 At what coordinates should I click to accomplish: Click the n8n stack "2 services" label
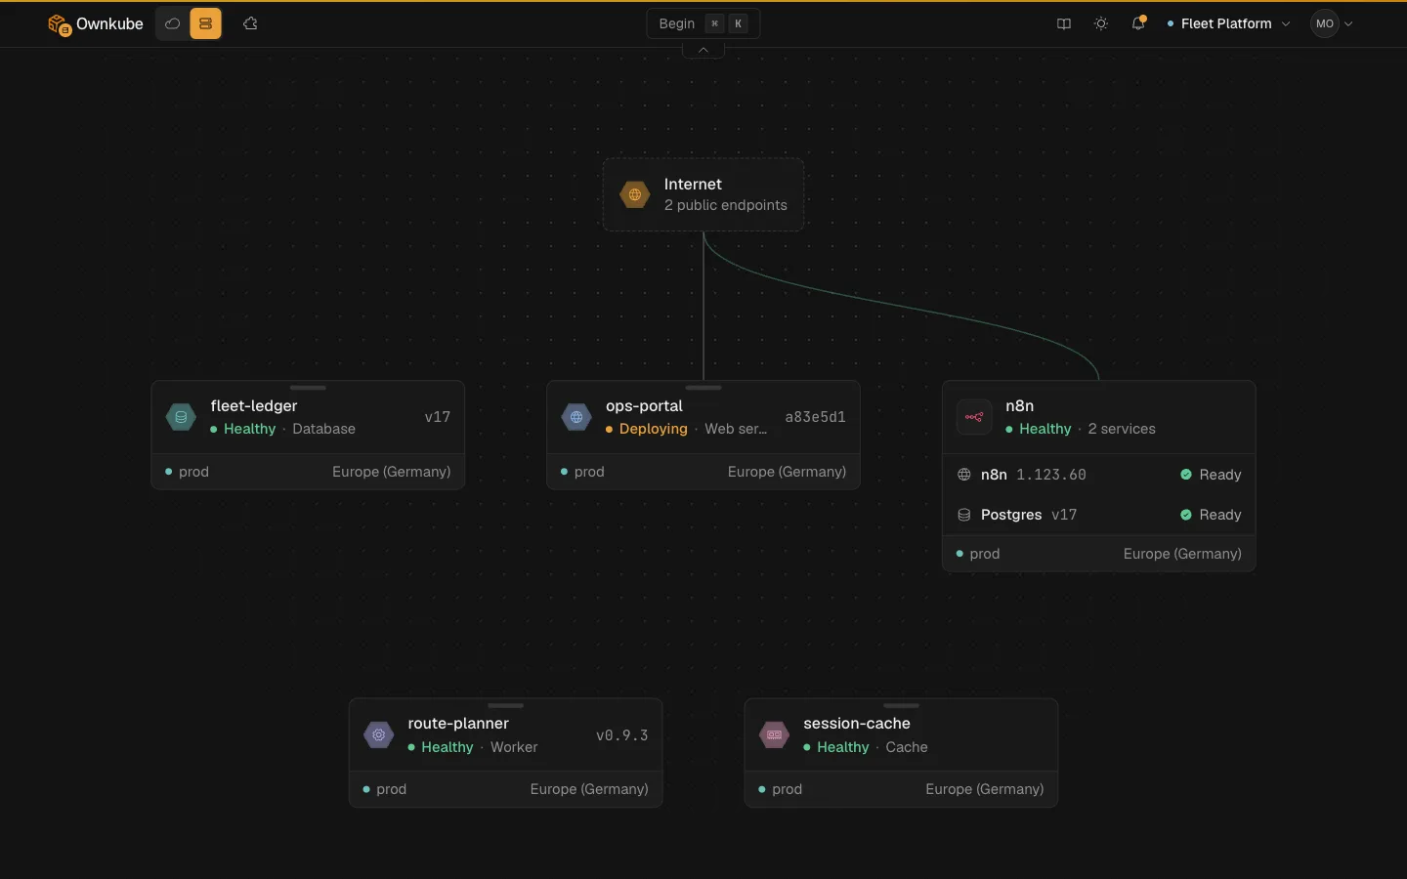[x=1122, y=429]
